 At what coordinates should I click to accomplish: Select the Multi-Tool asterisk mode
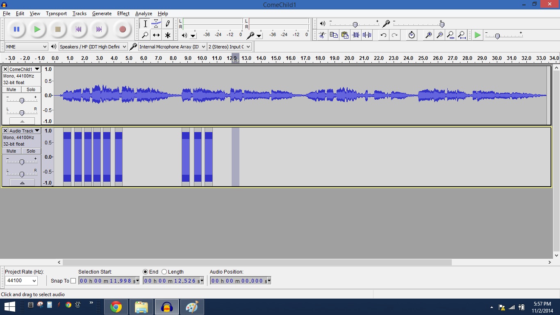pyautogui.click(x=168, y=35)
